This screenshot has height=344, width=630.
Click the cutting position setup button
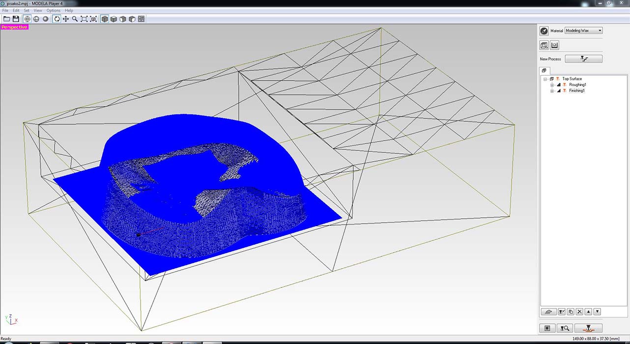pyautogui.click(x=547, y=328)
